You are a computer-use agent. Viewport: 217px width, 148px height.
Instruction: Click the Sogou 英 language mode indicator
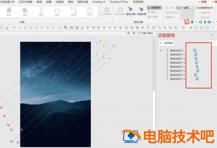[192, 22]
